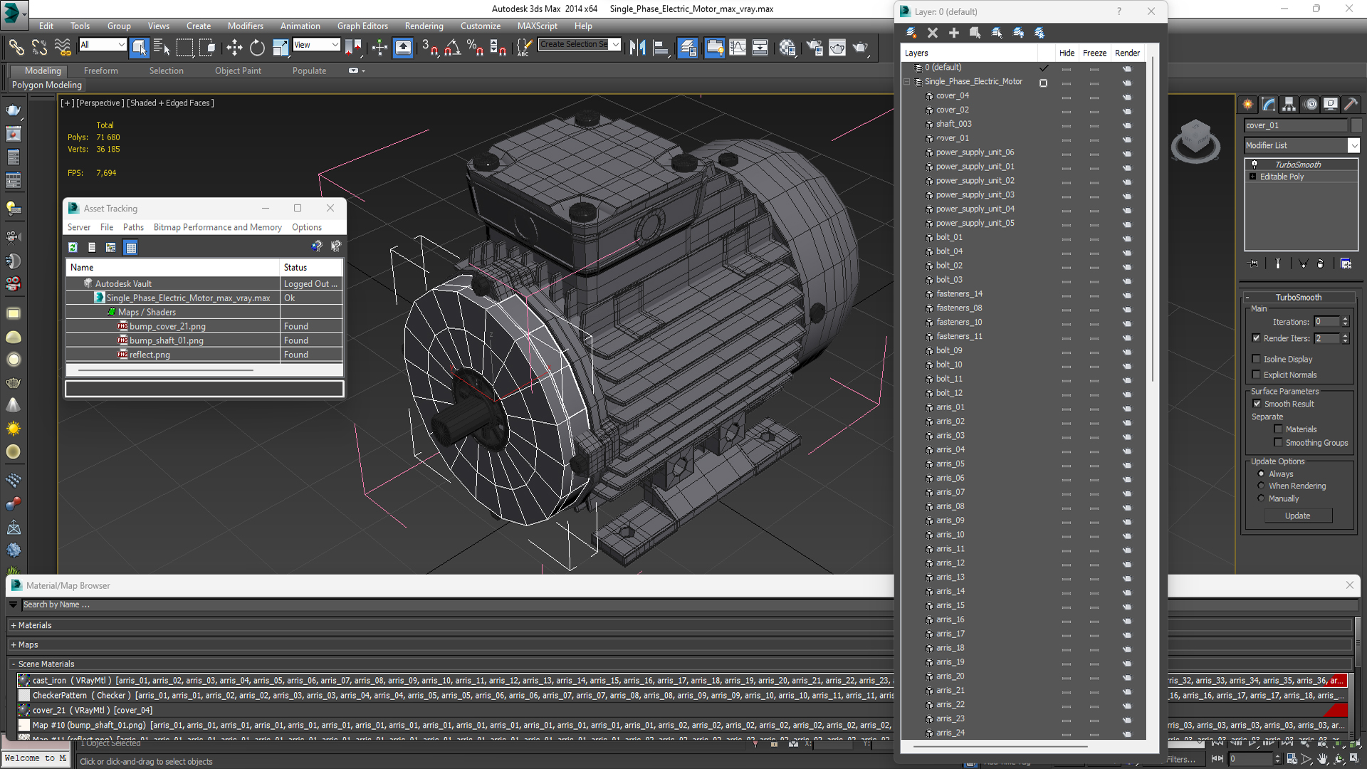This screenshot has width=1367, height=769.
Task: Open the Paths menu in Asset Tracking
Action: [x=133, y=227]
